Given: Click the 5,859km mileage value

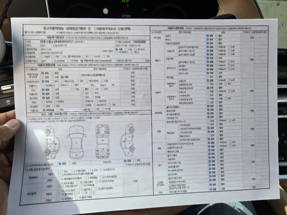Looking at the screenshot, I should click(x=99, y=75).
